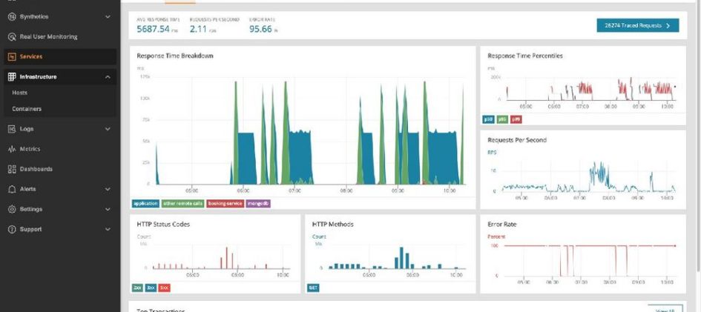
Task: Click the Services icon in sidebar
Action: 12,56
